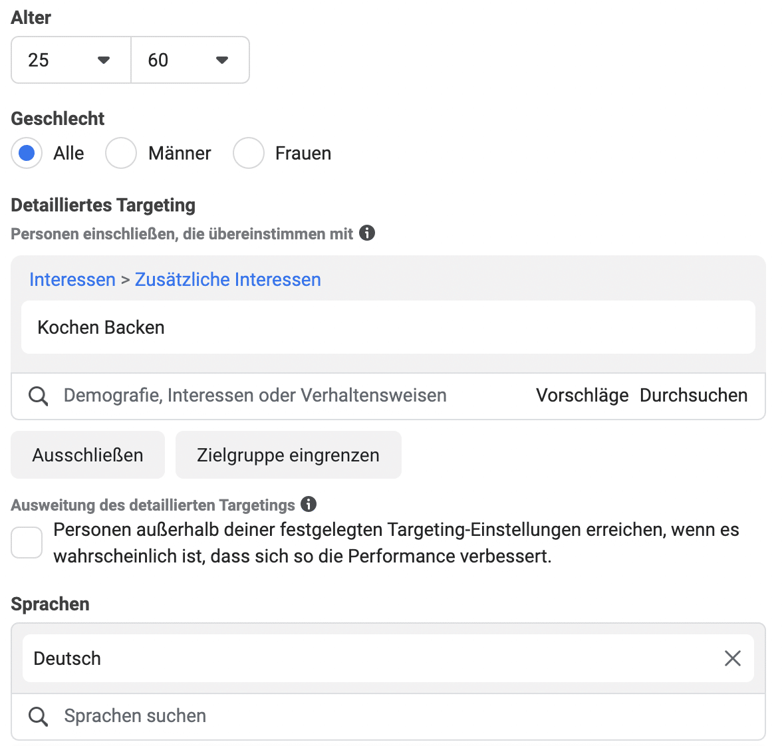Click Zielgruppe eingrenzen button
Image resolution: width=782 pixels, height=746 pixels.
tap(289, 455)
